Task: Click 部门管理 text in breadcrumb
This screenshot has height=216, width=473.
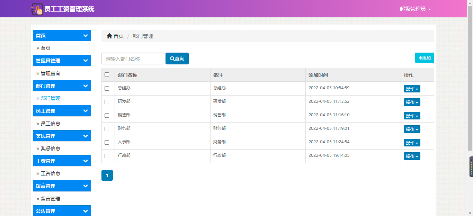Action: [143, 36]
